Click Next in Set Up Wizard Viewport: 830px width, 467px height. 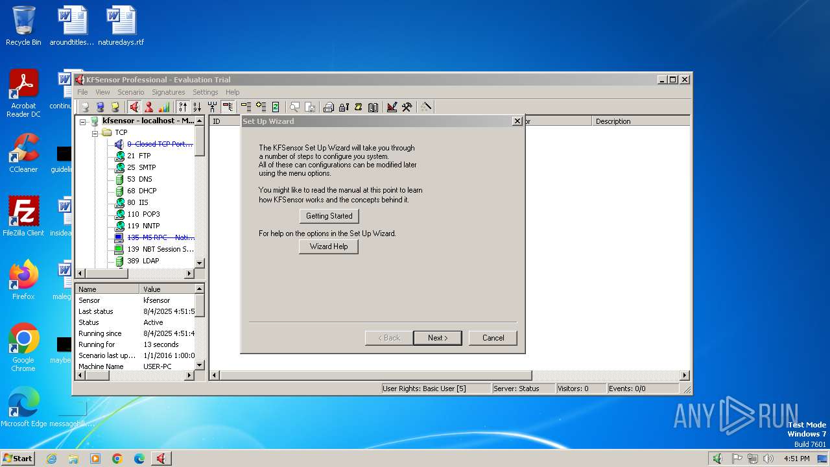click(x=438, y=338)
